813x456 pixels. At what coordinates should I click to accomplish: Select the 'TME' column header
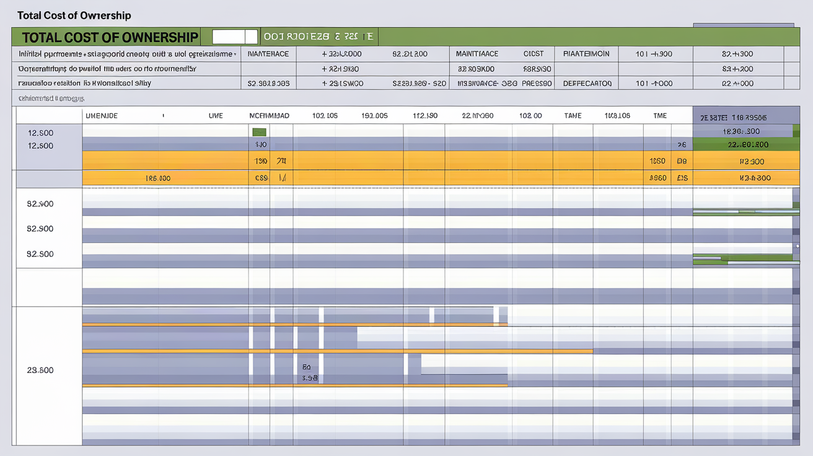click(x=660, y=116)
